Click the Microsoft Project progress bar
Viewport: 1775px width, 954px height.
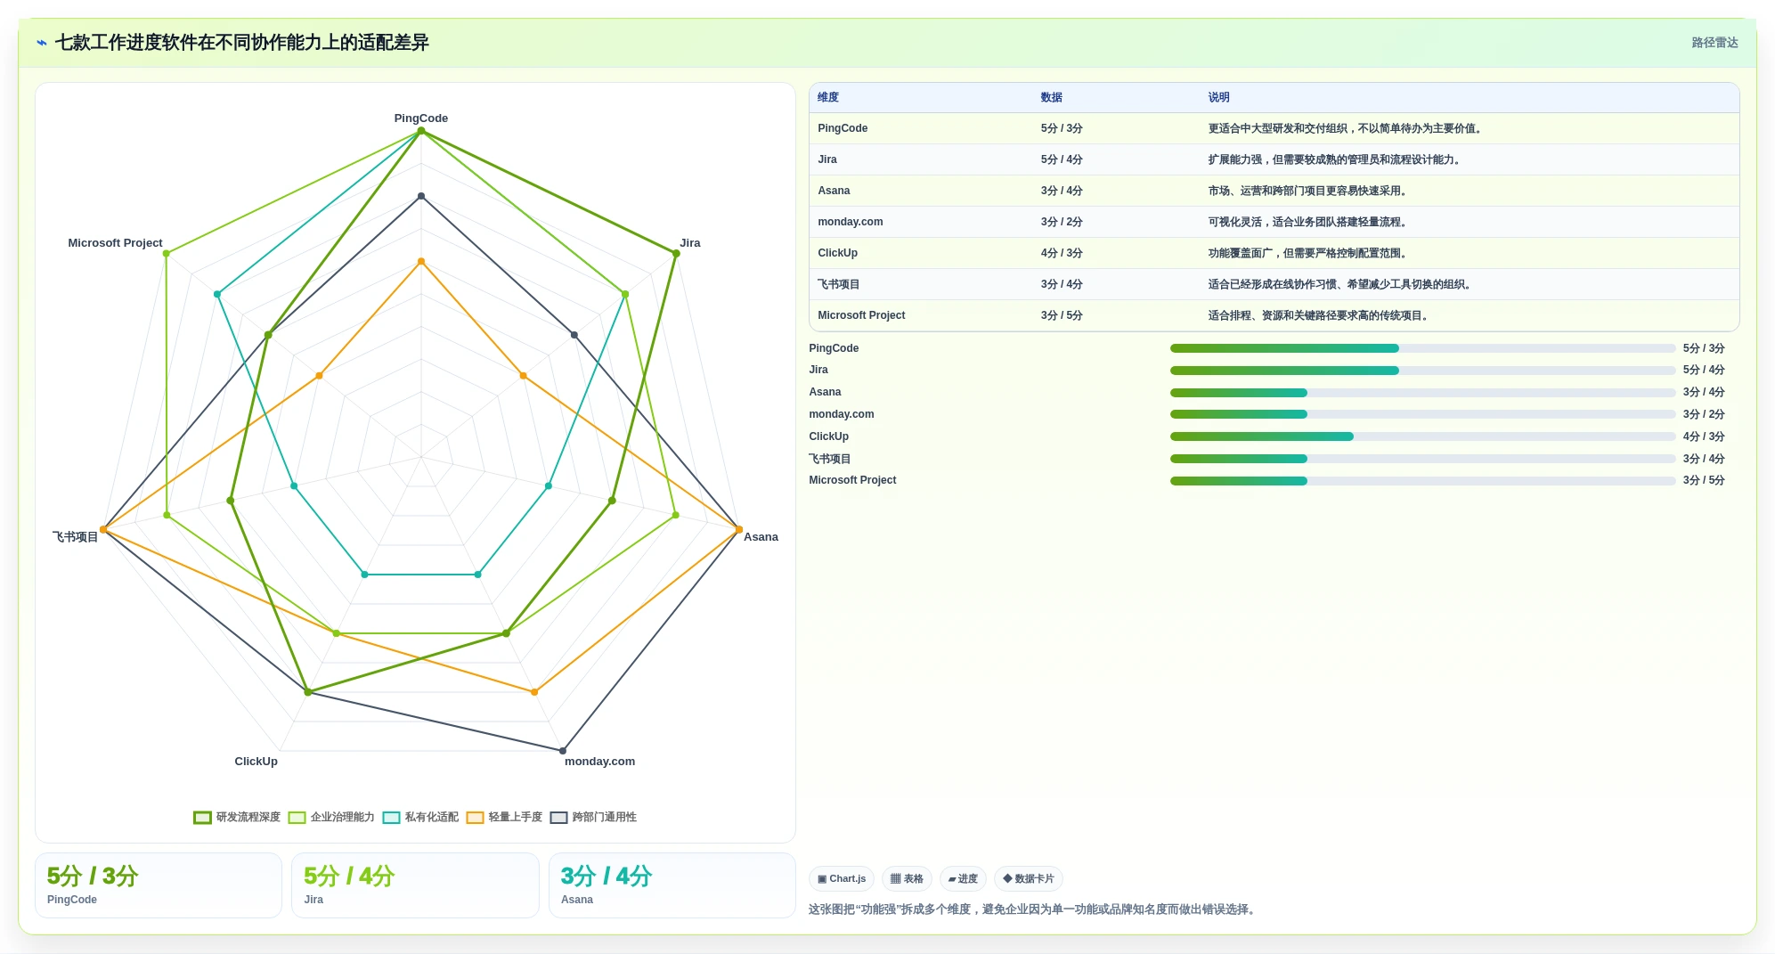1422,481
